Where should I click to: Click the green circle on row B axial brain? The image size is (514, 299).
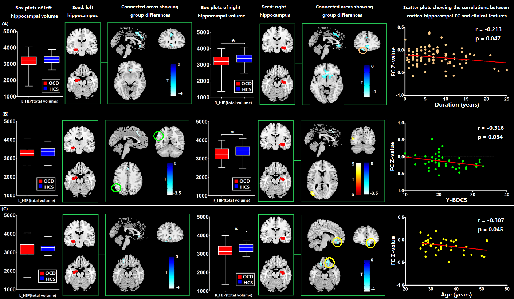[116, 188]
